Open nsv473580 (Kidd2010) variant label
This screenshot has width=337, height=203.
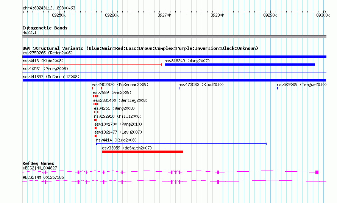[x=201, y=85]
